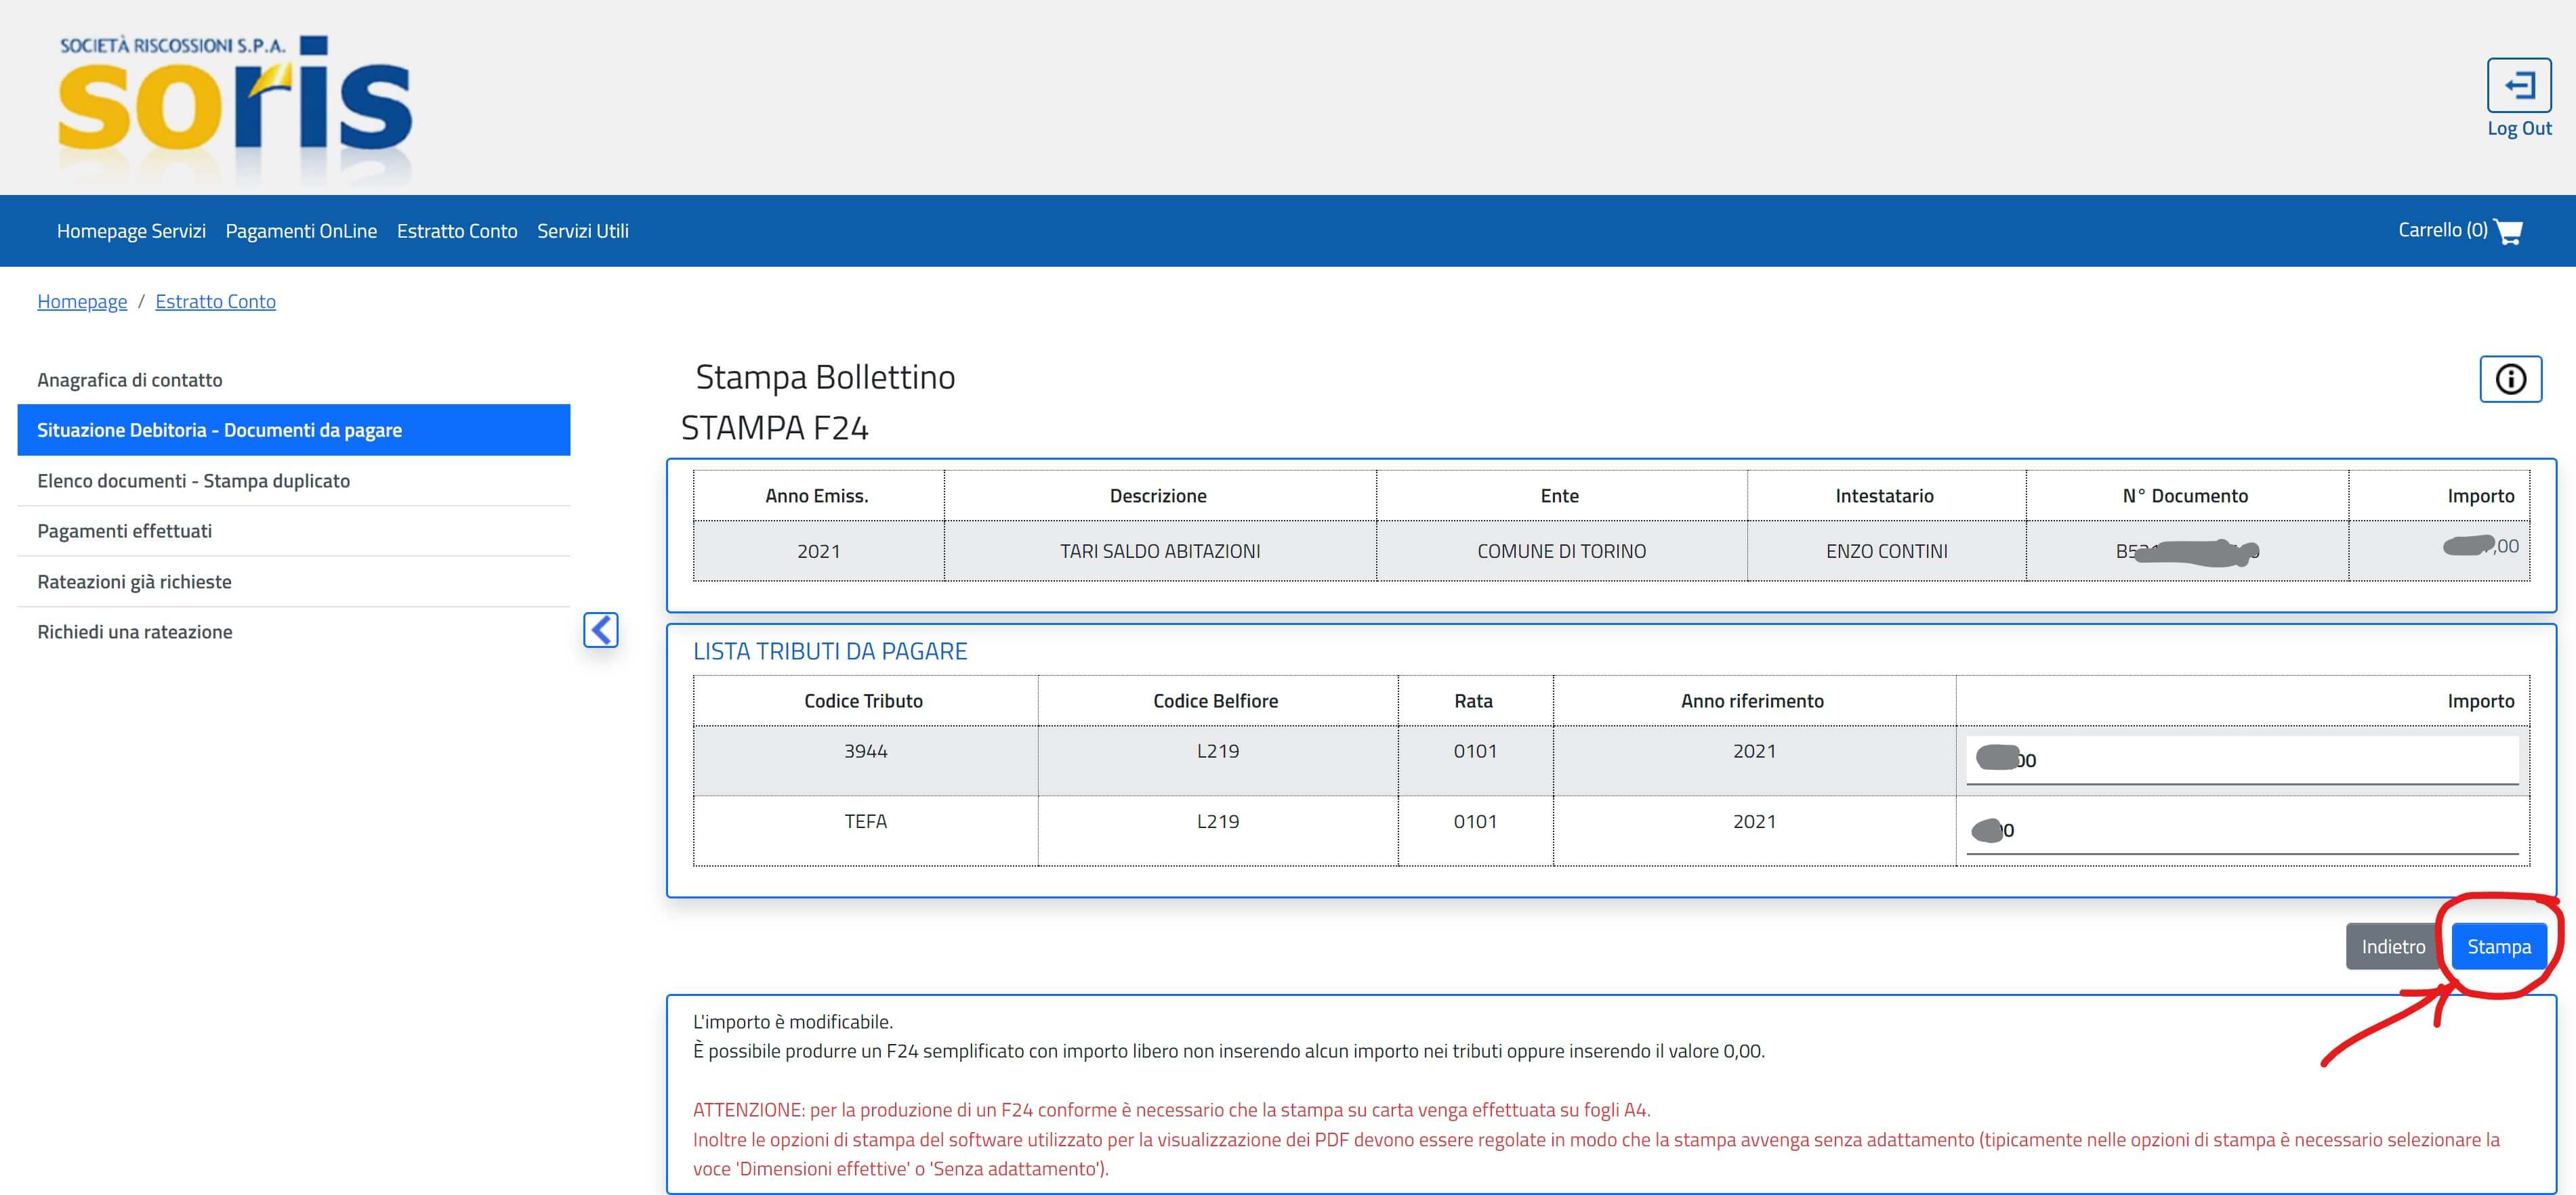The image size is (2576, 1195).
Task: Open the Servizi Utili menu
Action: [582, 231]
